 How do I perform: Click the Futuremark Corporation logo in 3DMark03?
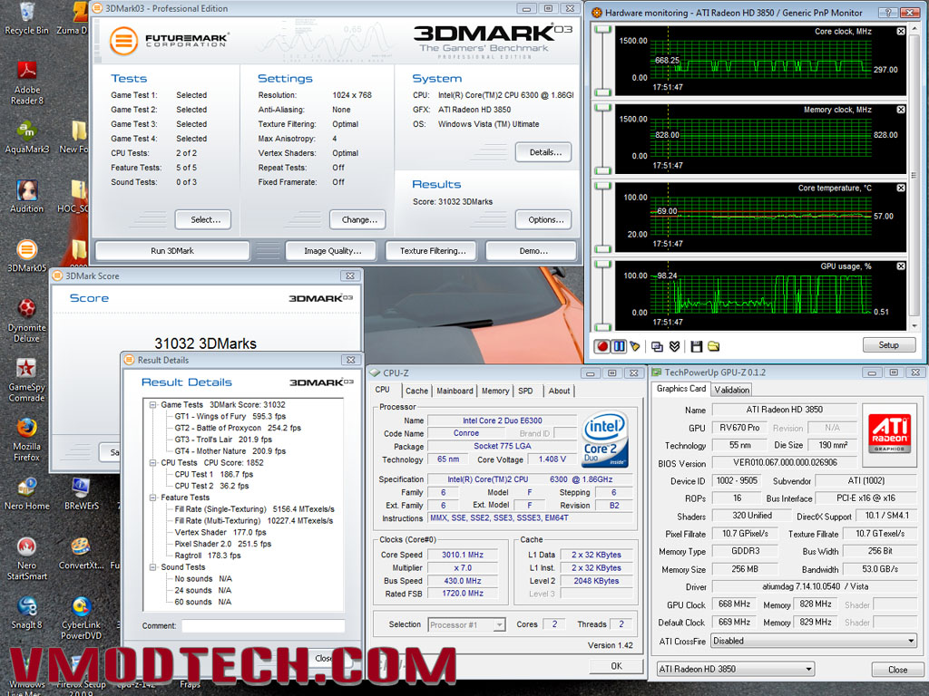[169, 41]
